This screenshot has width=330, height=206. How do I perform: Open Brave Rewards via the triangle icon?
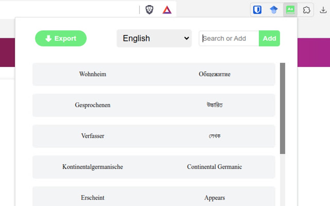point(167,10)
